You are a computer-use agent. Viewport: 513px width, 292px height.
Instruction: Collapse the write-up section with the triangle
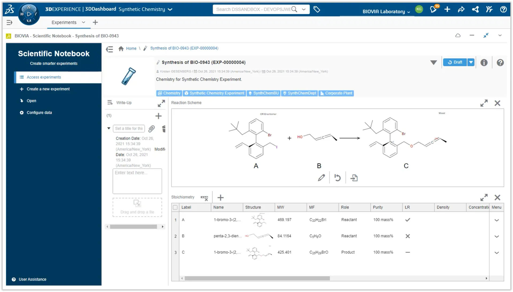[x=109, y=128]
